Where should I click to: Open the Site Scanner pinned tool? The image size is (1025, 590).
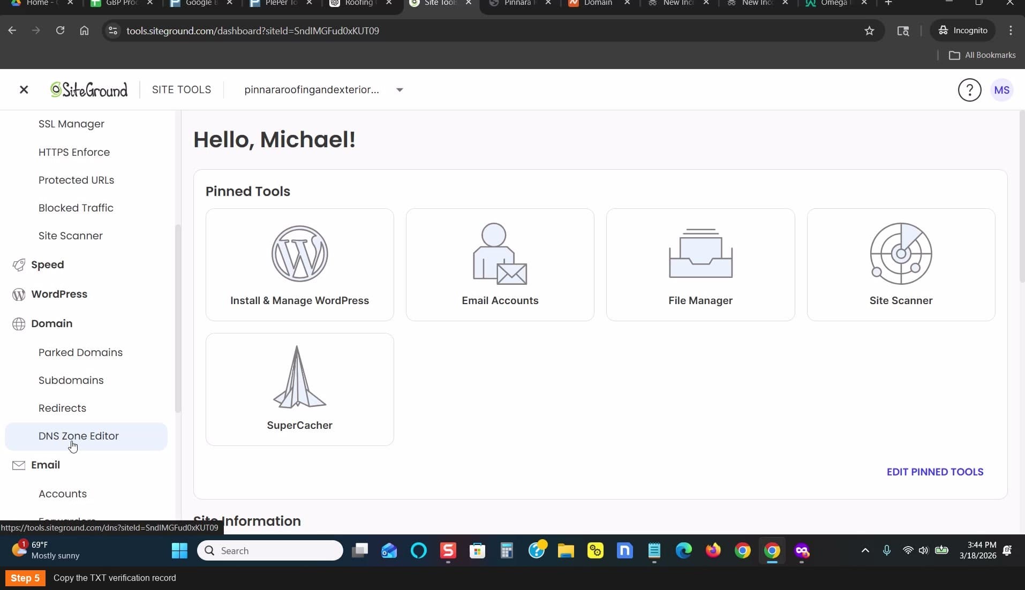pos(901,264)
